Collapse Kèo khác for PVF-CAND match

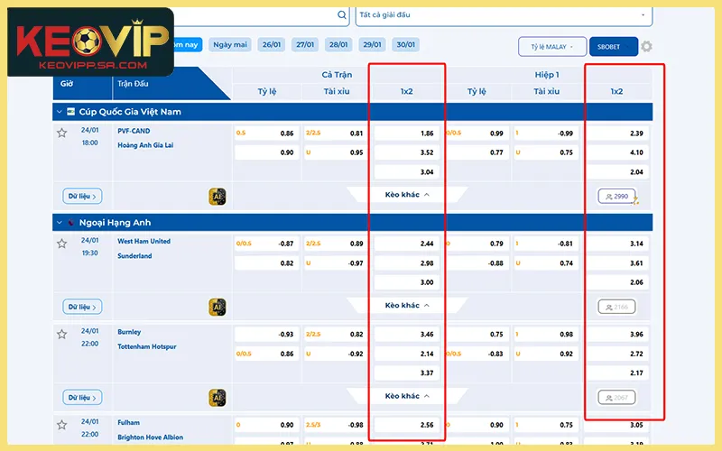coord(407,195)
